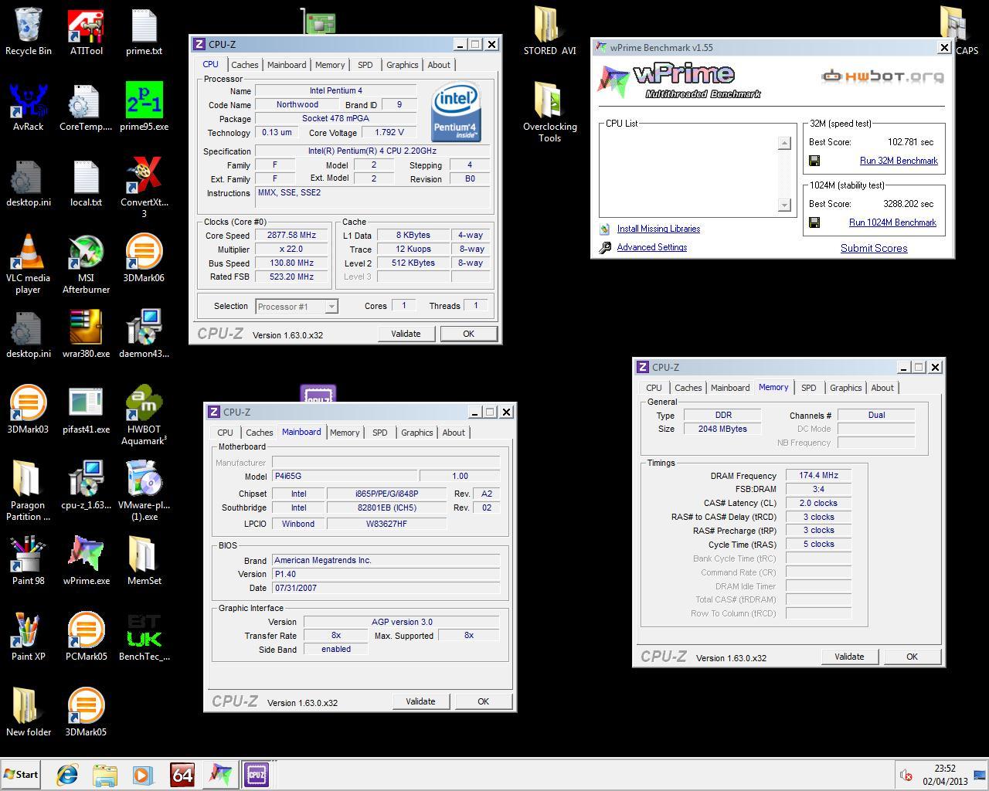Click CPU List scrollbar down arrow
This screenshot has height=791, width=989.
tap(784, 205)
